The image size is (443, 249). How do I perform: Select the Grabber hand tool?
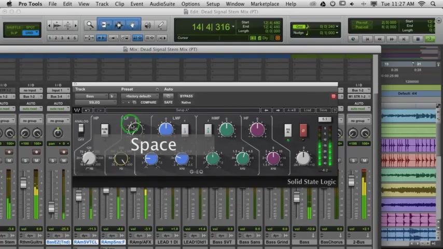pos(132,25)
